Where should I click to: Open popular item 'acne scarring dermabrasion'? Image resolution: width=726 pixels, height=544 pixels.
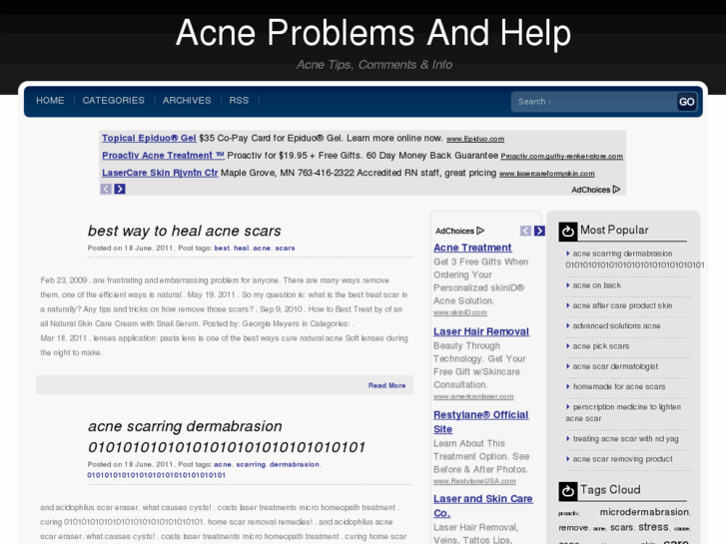click(634, 260)
